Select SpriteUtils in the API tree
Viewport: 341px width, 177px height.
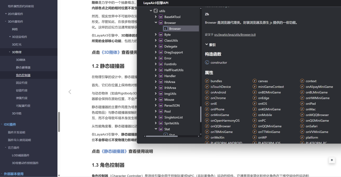pos(171,123)
